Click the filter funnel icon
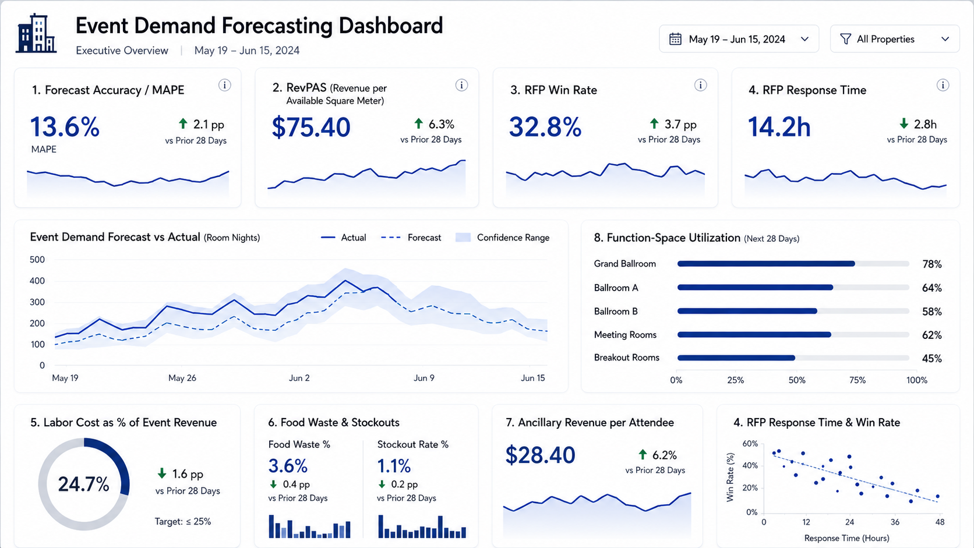 tap(845, 39)
